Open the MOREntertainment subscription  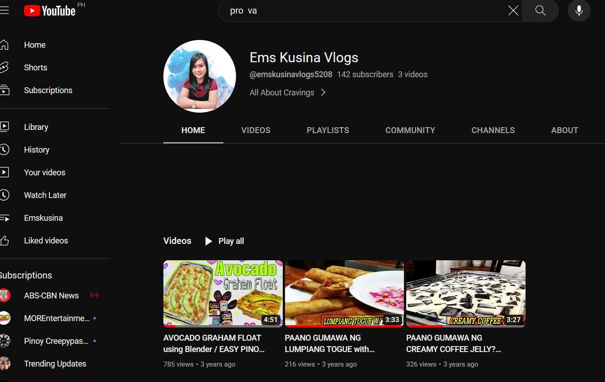point(57,318)
